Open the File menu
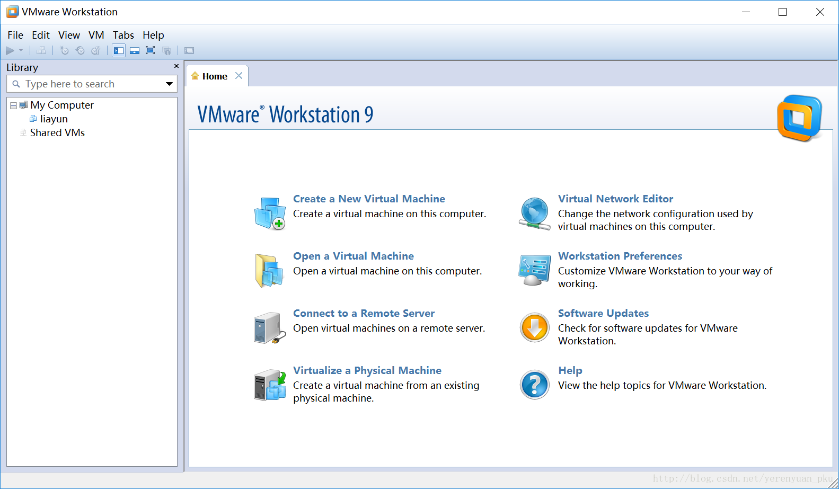839x489 pixels. 15,35
